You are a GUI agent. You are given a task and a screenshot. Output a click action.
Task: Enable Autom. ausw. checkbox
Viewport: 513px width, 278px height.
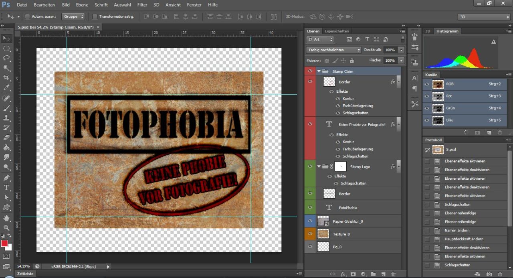click(x=28, y=16)
